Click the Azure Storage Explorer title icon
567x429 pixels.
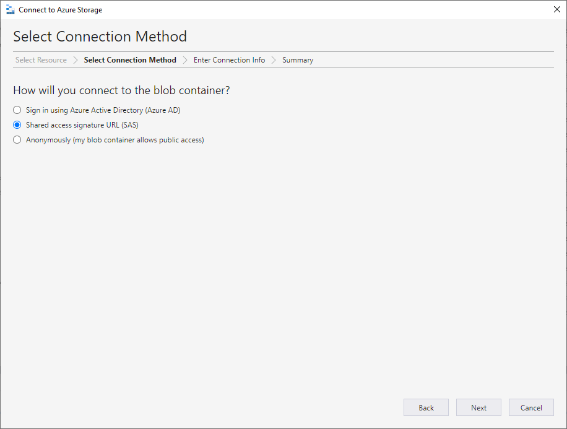click(x=11, y=10)
